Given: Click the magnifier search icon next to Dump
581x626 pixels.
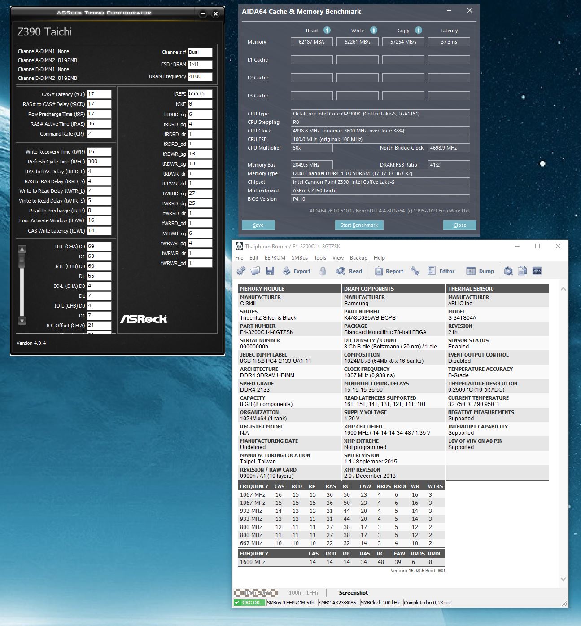Looking at the screenshot, I should tap(508, 271).
